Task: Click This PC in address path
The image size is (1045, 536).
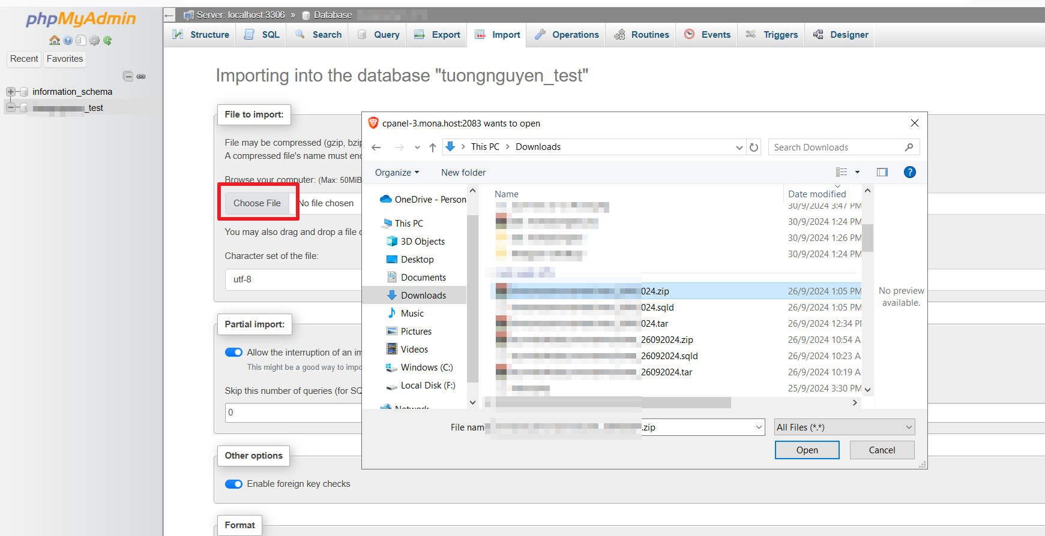Action: pyautogui.click(x=485, y=147)
